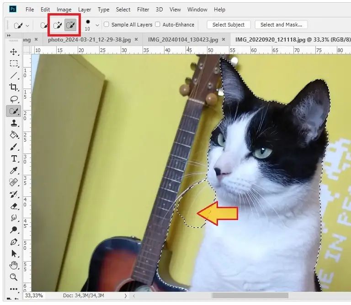This screenshot has width=351, height=305.
Task: Open the 3D menu
Action: 159,10
